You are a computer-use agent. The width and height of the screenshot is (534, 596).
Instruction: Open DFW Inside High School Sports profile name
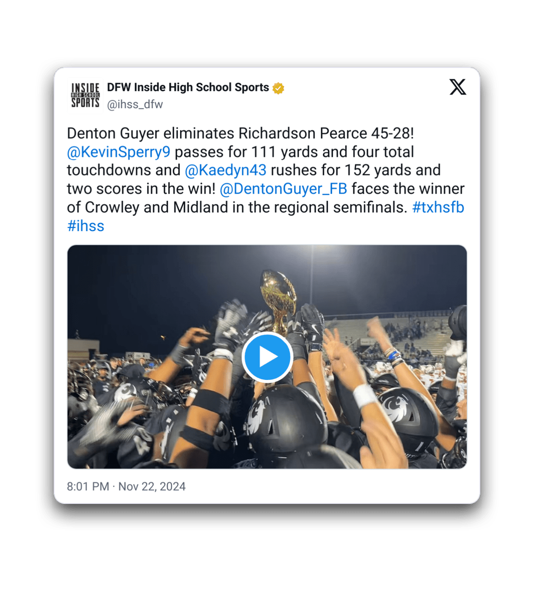188,87
